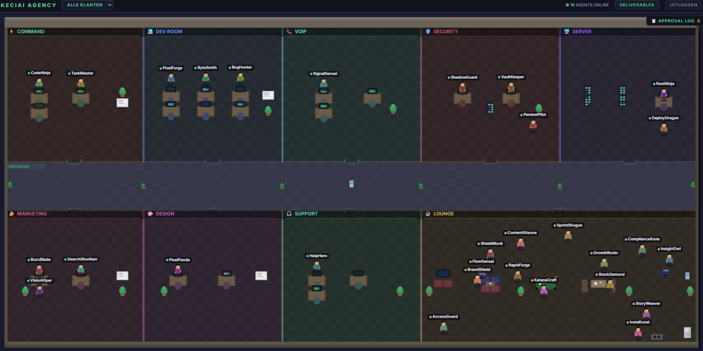Click the 16 agents online indicator

click(587, 5)
